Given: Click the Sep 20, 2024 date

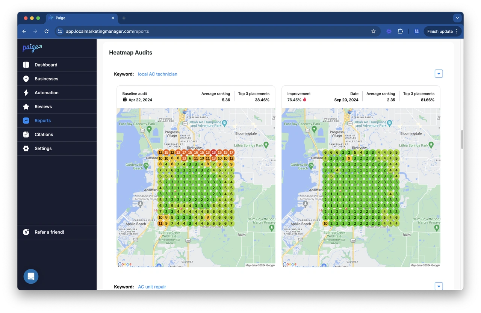Looking at the screenshot, I should [346, 100].
